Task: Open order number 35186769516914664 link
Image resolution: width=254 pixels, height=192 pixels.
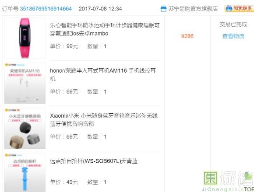Action: [46, 9]
